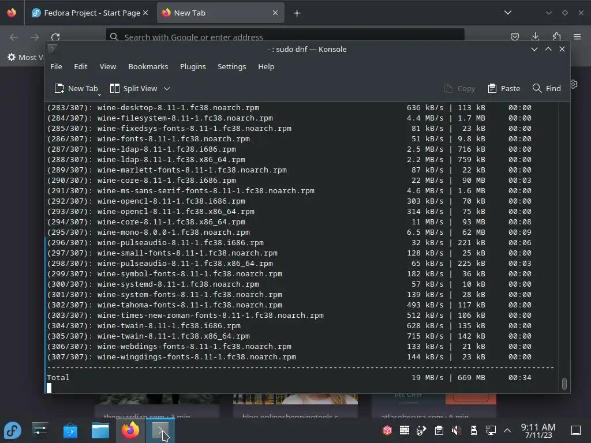Click the Firefox View icon
This screenshot has height=443, width=591.
(12, 13)
